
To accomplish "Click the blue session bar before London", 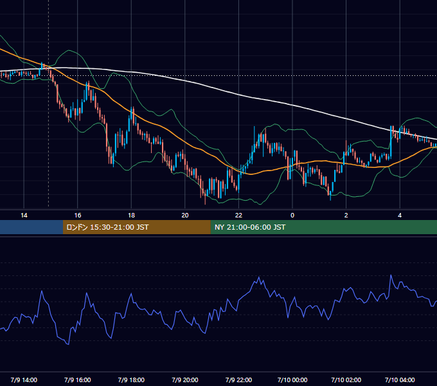I will (x=31, y=227).
